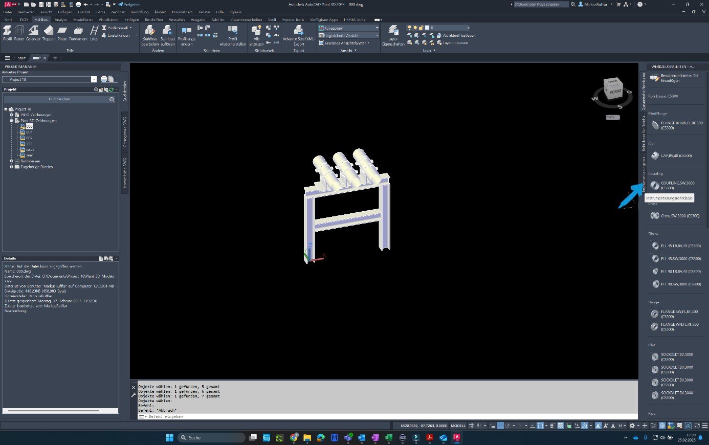Toggle object snap in status bar
This screenshot has width=709, height=445.
tap(540, 426)
